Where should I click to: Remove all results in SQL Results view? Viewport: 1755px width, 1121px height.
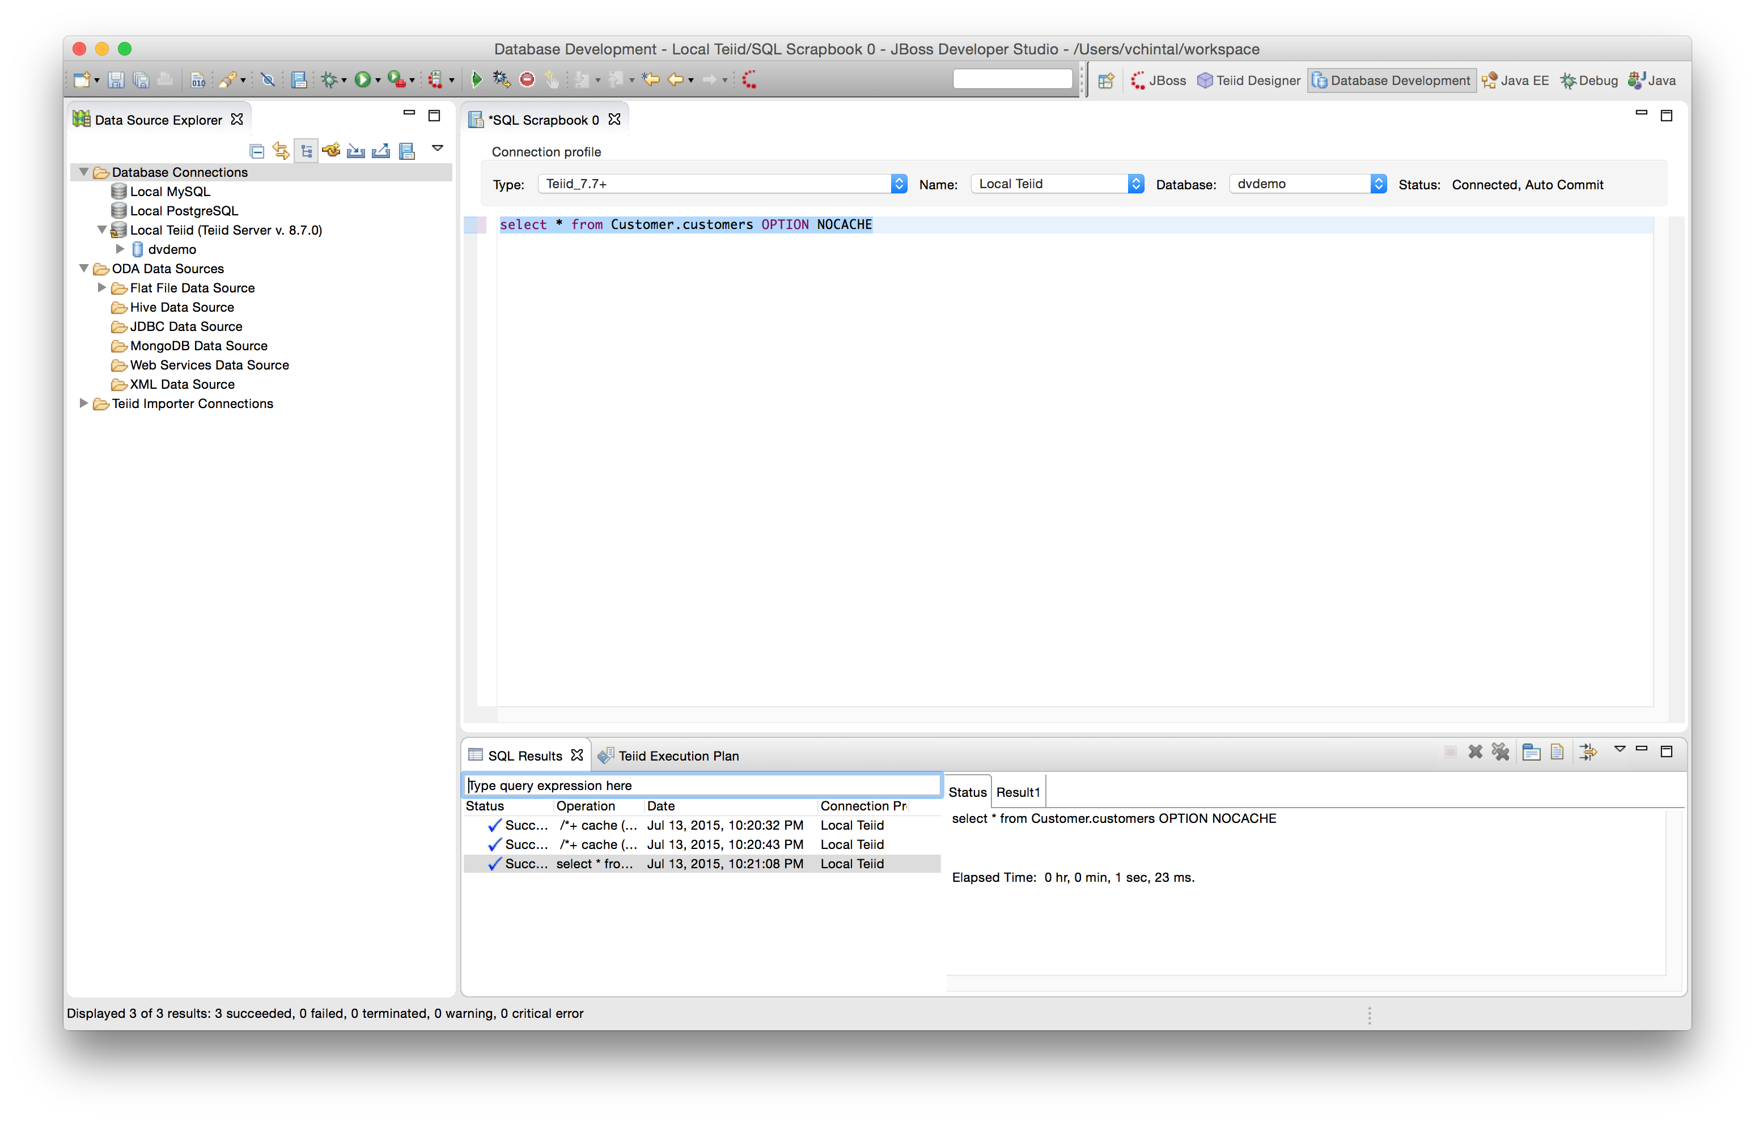(x=1500, y=751)
